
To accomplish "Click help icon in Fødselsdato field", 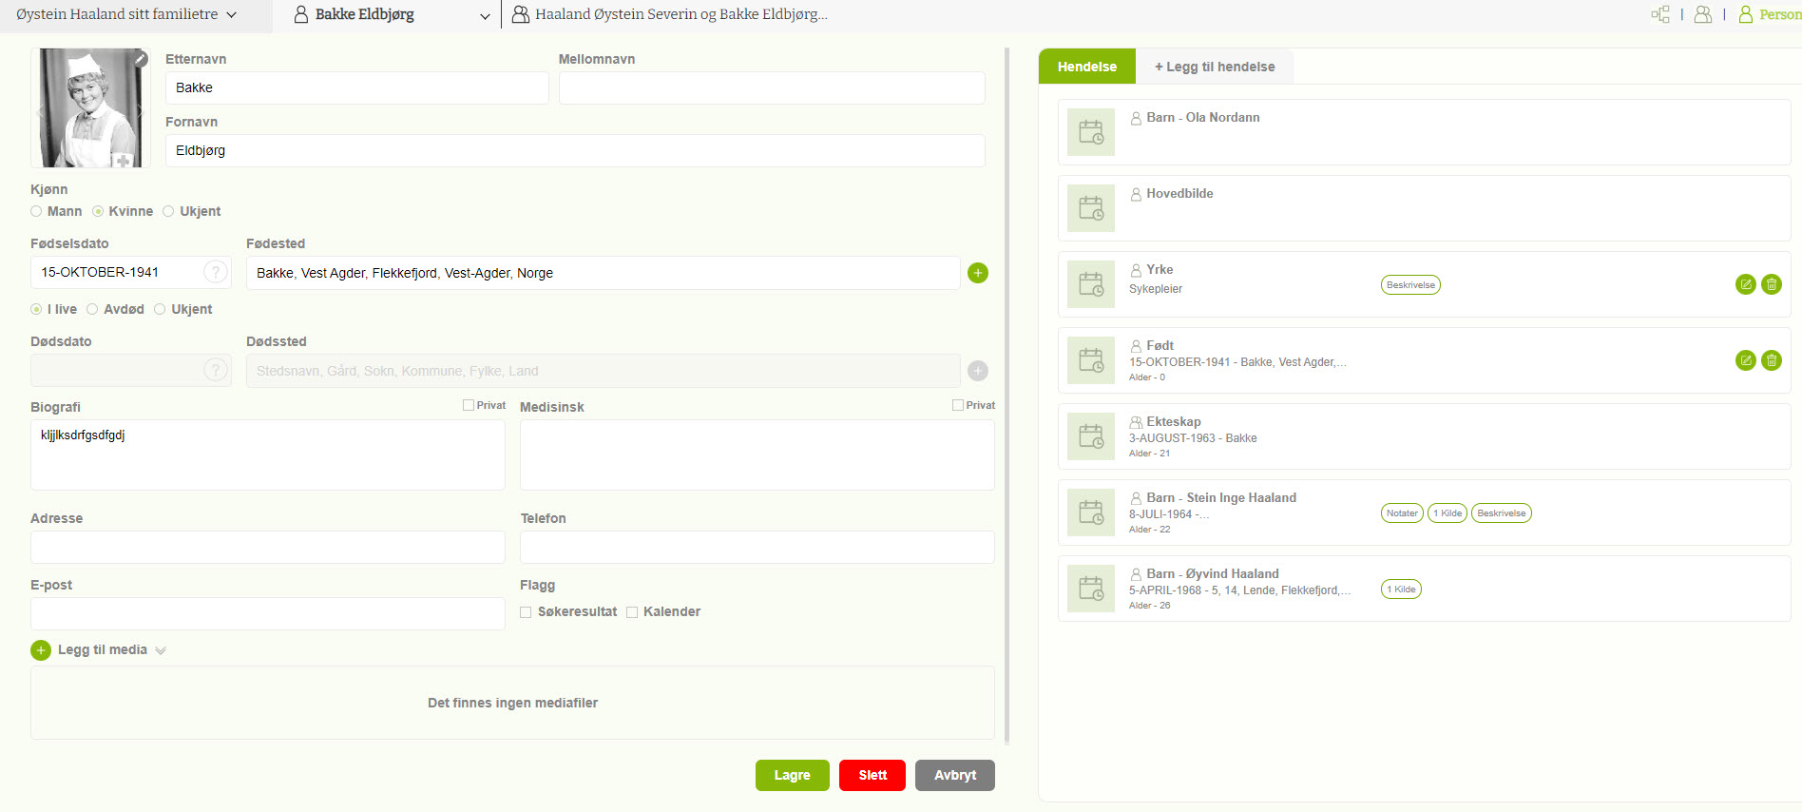I will pos(216,272).
